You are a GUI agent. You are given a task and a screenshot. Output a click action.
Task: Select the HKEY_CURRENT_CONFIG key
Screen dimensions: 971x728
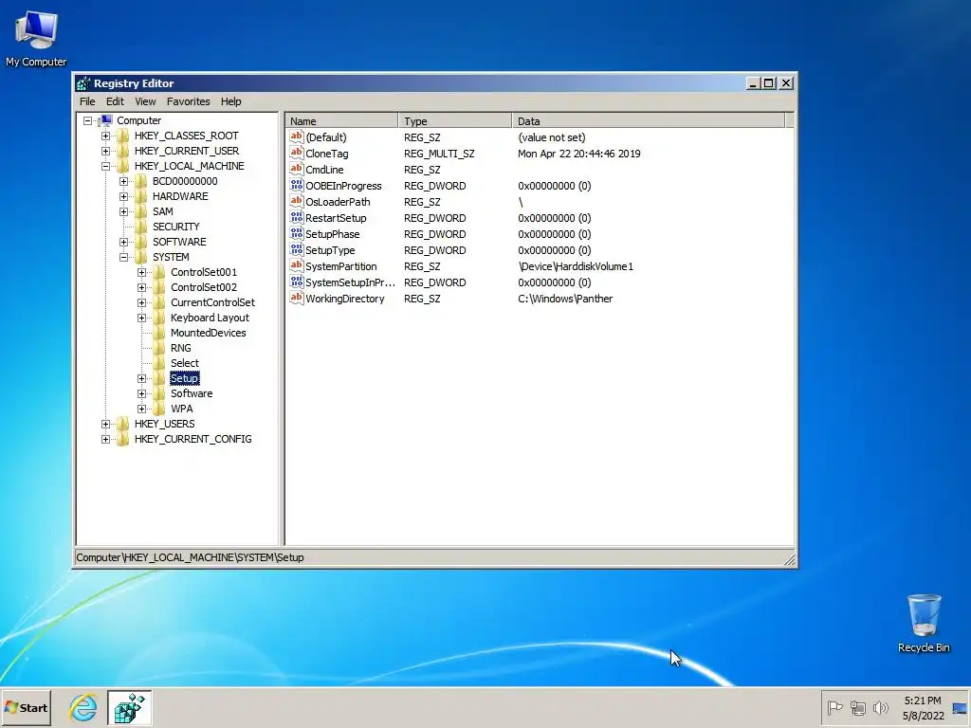pos(192,439)
